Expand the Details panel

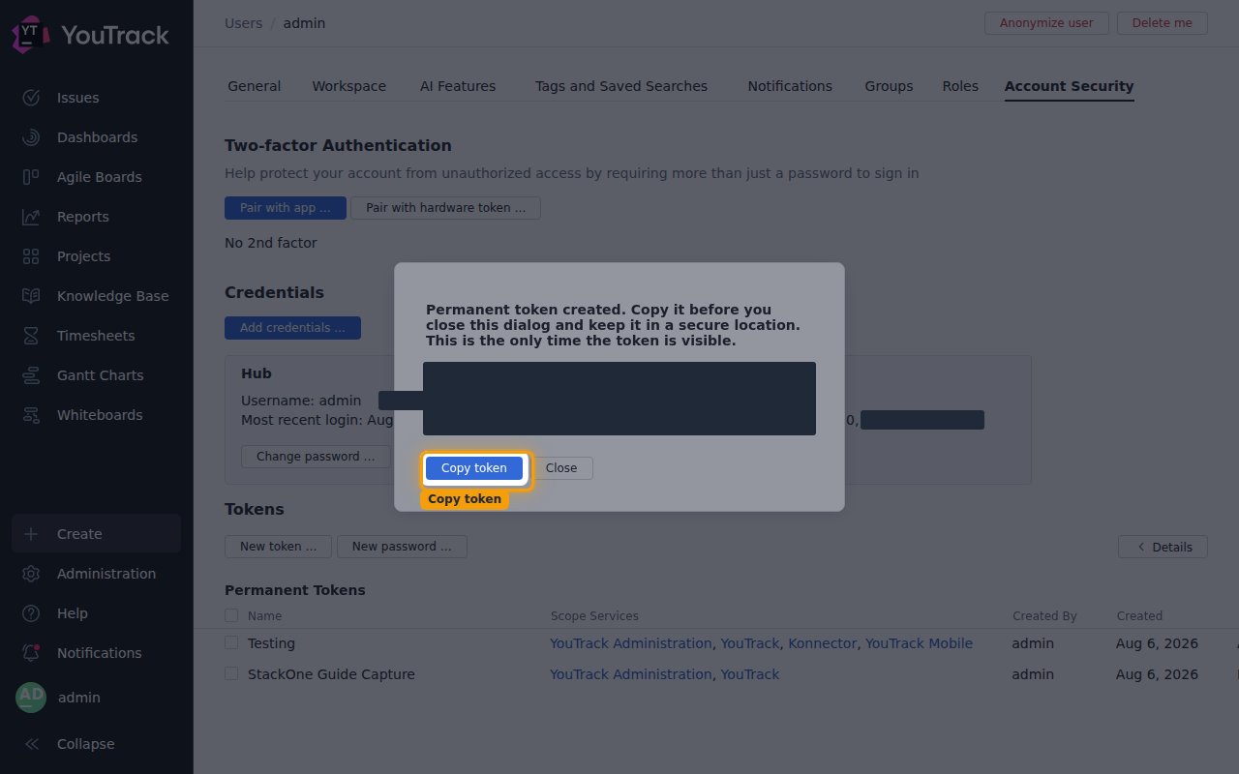(x=1163, y=547)
